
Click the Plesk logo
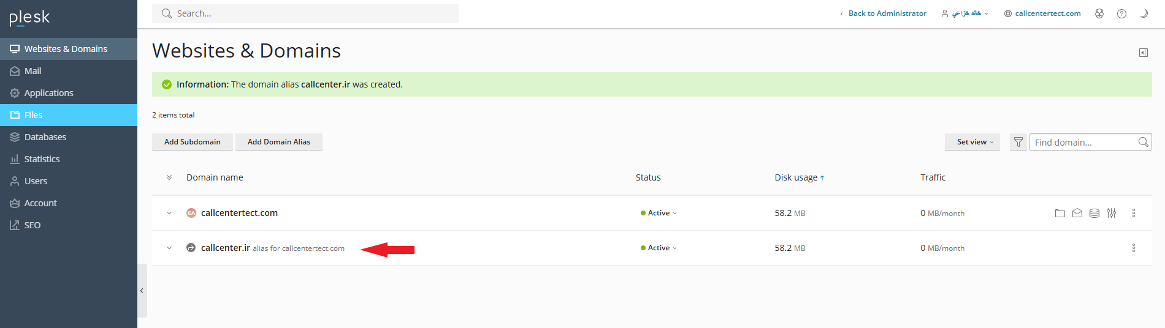point(29,18)
